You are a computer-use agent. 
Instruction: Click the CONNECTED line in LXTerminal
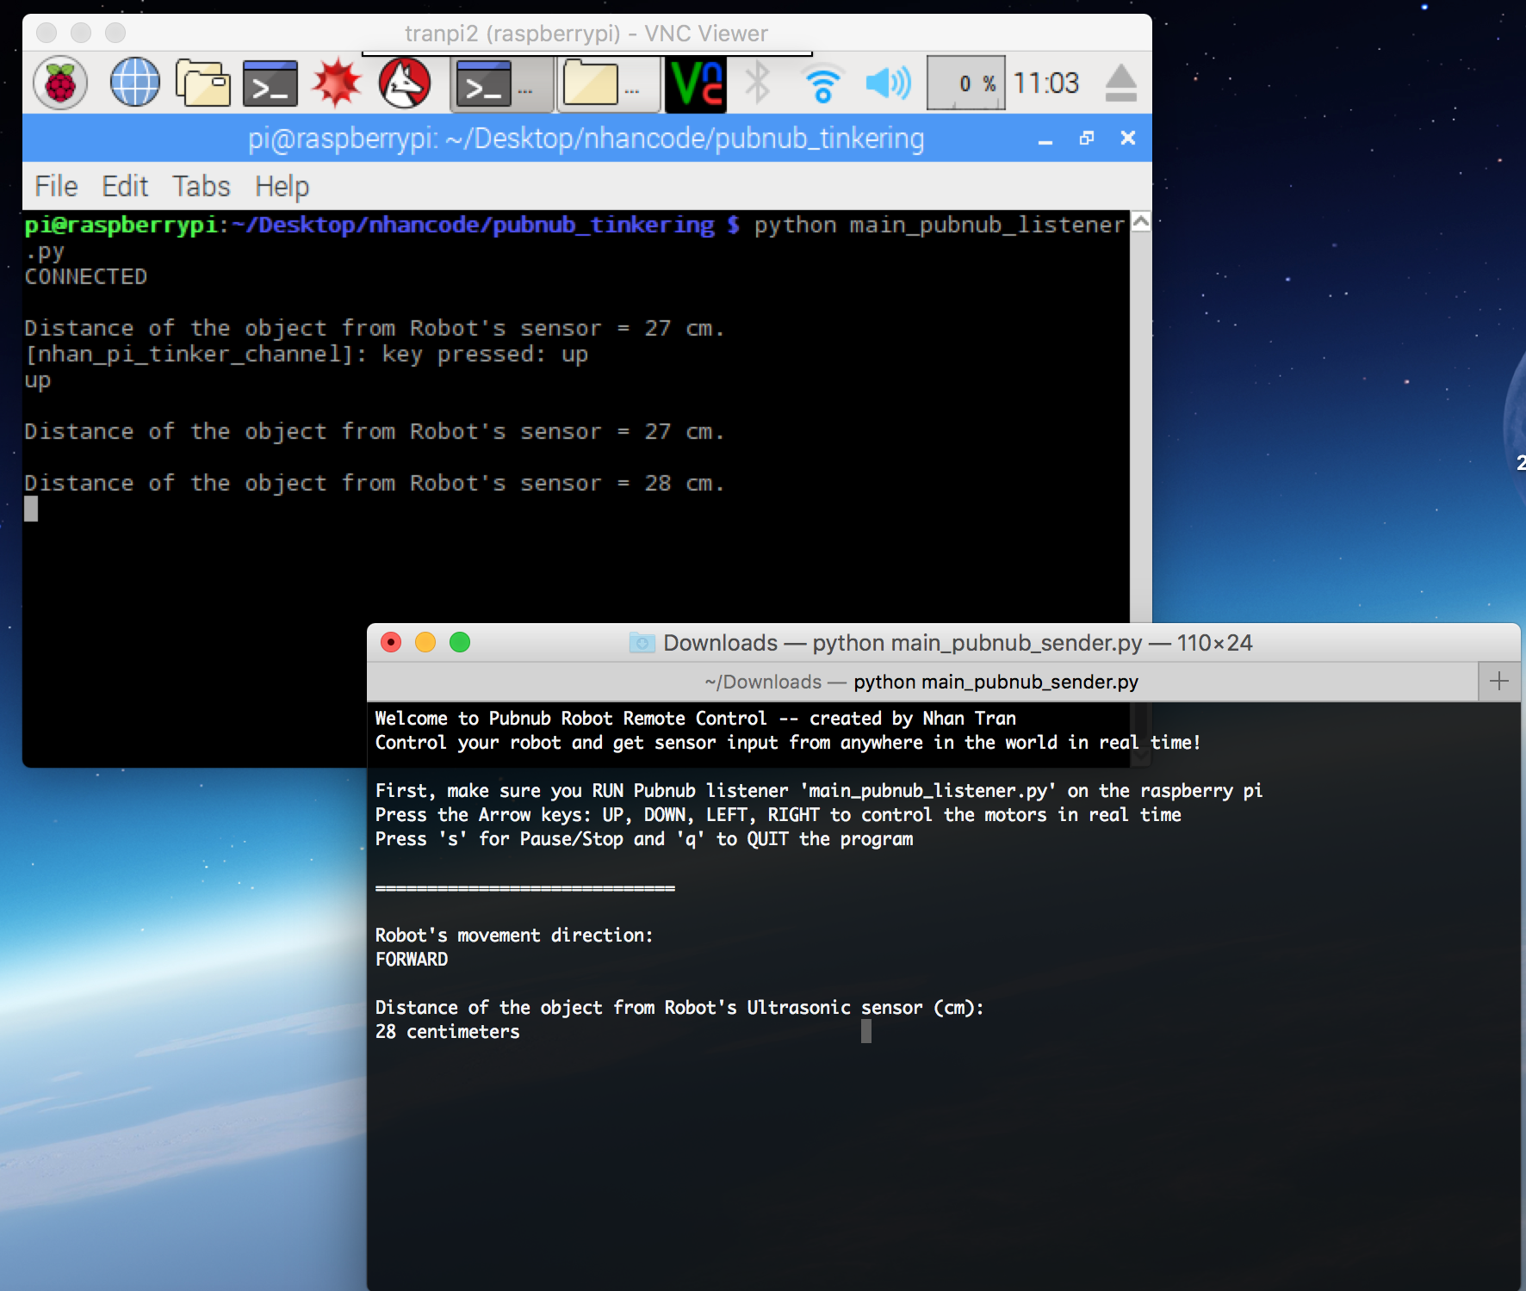(86, 276)
